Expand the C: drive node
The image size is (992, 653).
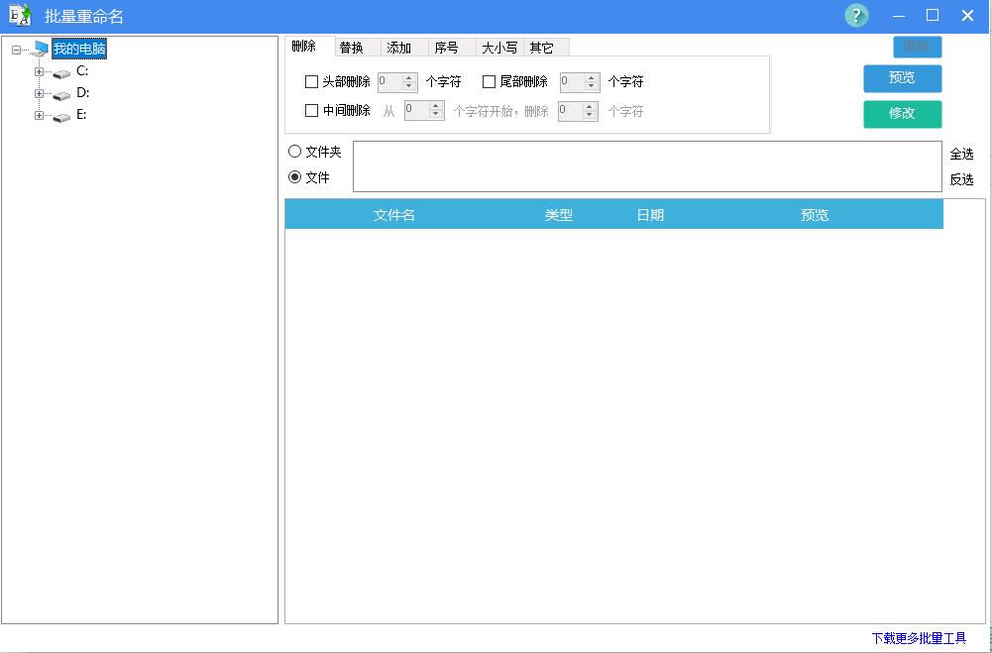(x=40, y=72)
